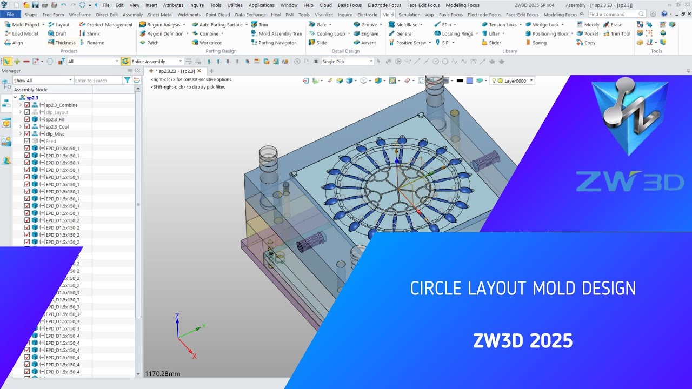Expand the sp2.3_Combine tree node
692x389 pixels.
[x=21, y=105]
